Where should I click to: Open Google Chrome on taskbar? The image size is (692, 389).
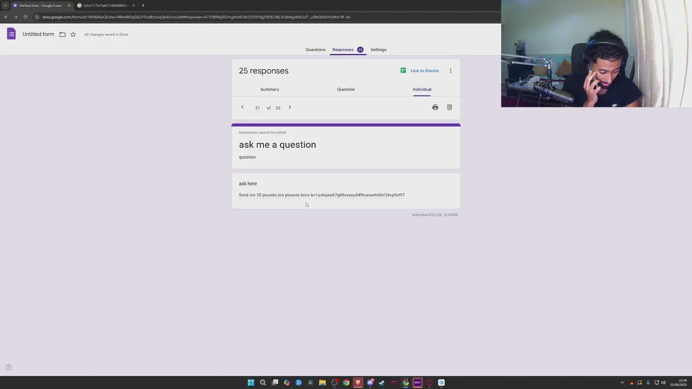(347, 383)
